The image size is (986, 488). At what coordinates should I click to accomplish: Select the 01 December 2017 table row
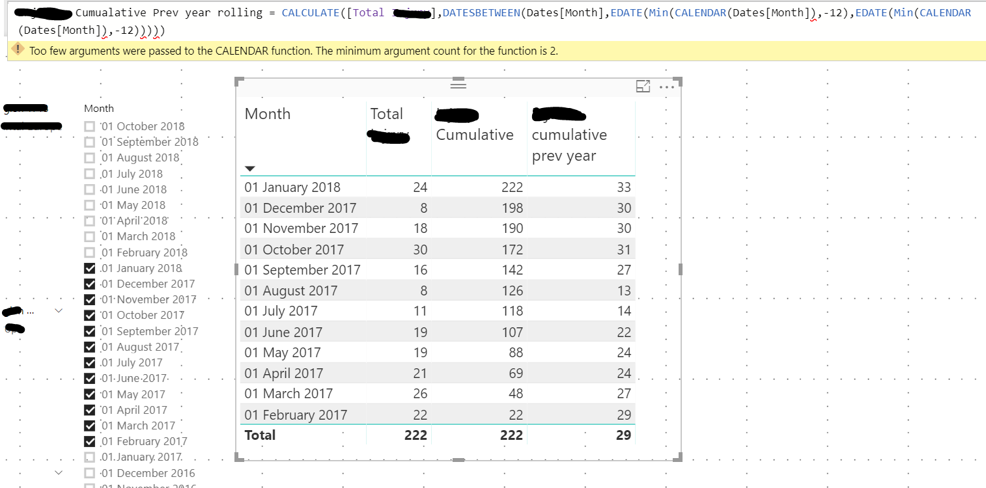438,208
